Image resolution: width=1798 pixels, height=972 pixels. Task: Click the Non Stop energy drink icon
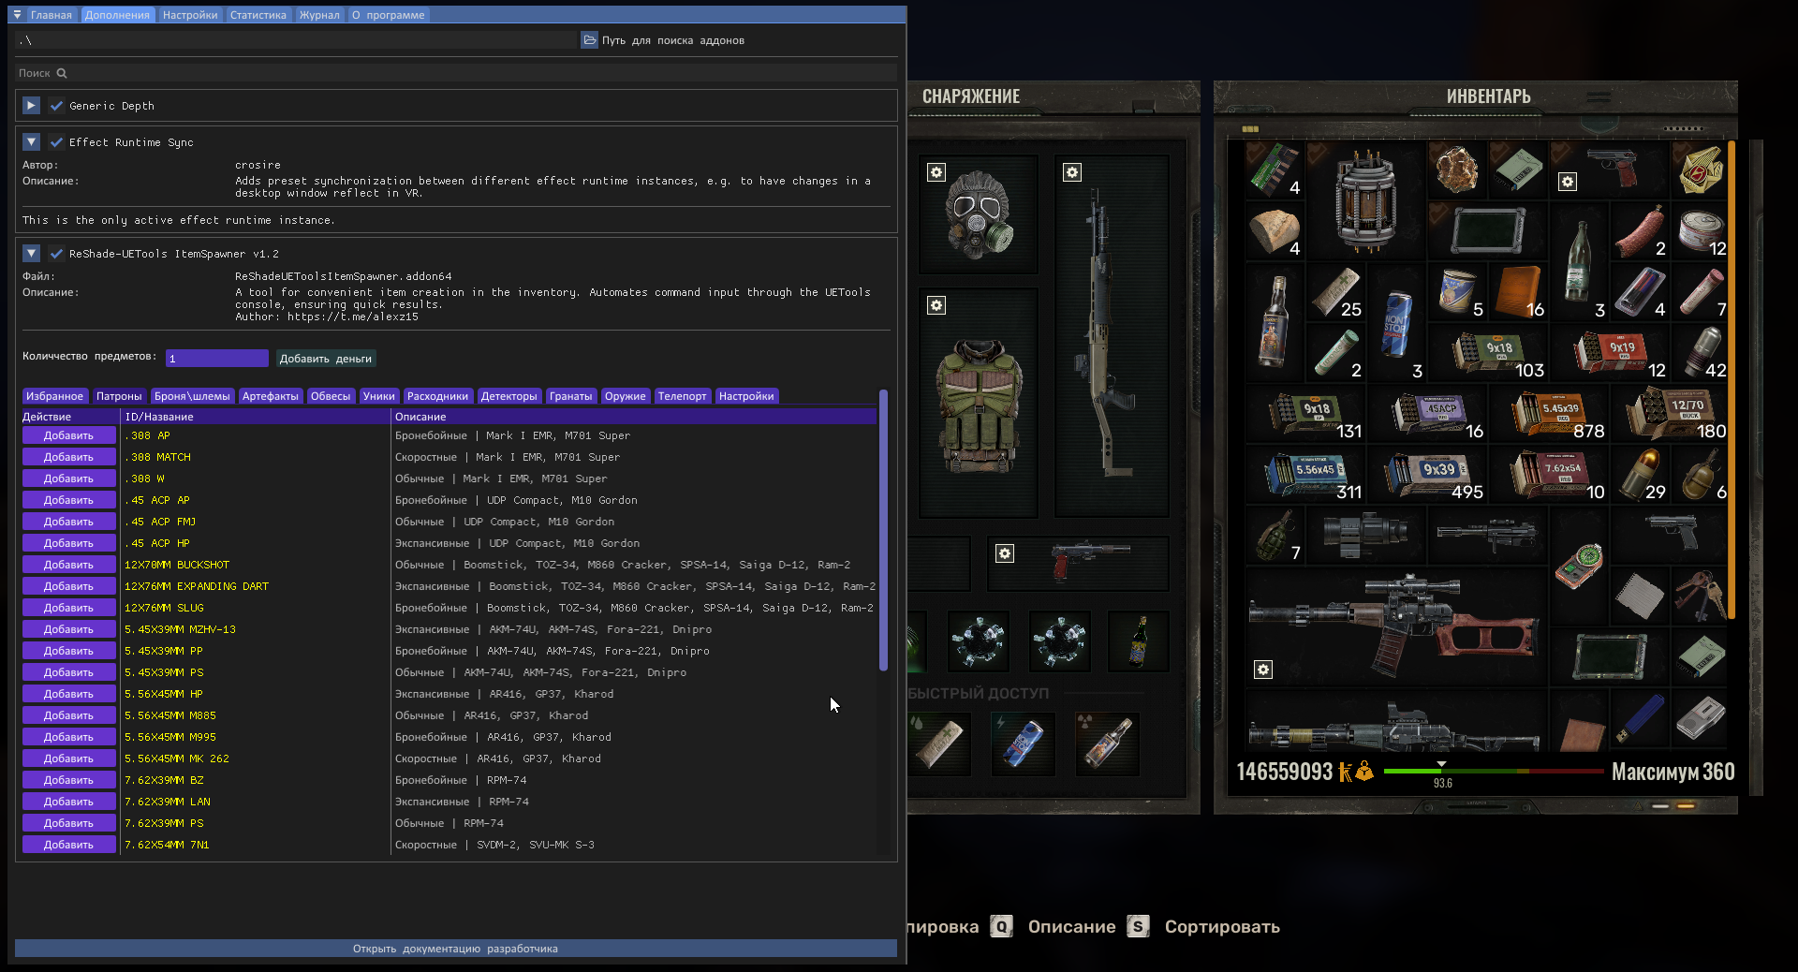[1394, 323]
